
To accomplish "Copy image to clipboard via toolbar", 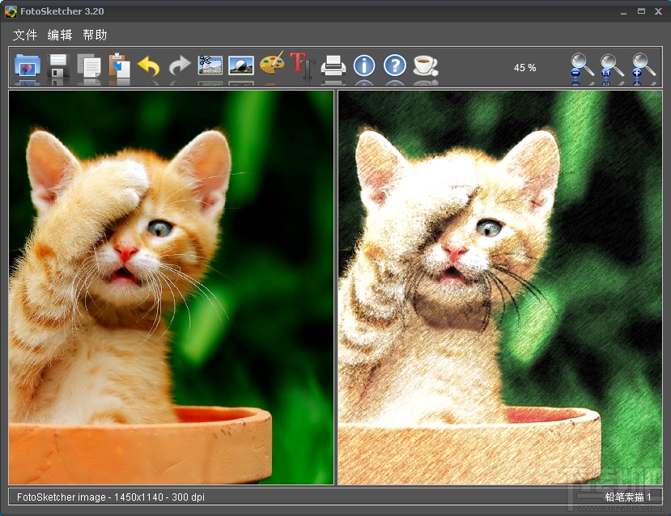I will [x=89, y=66].
